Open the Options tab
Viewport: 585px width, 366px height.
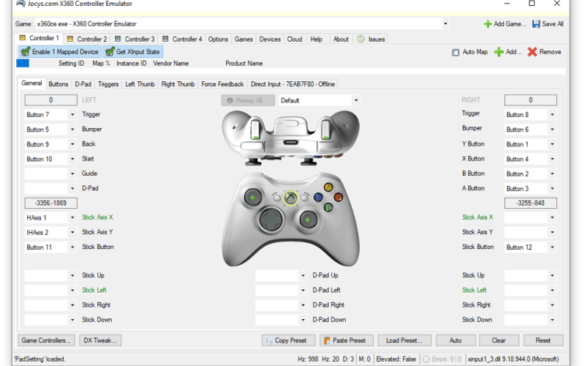[218, 39]
